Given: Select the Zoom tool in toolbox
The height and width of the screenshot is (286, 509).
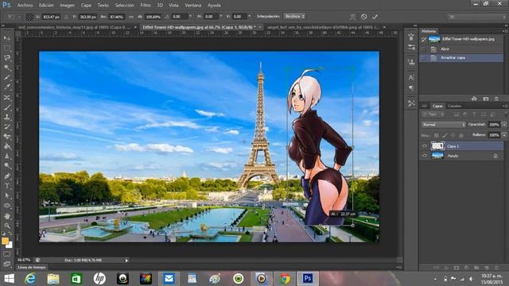Looking at the screenshot, I should (x=7, y=226).
